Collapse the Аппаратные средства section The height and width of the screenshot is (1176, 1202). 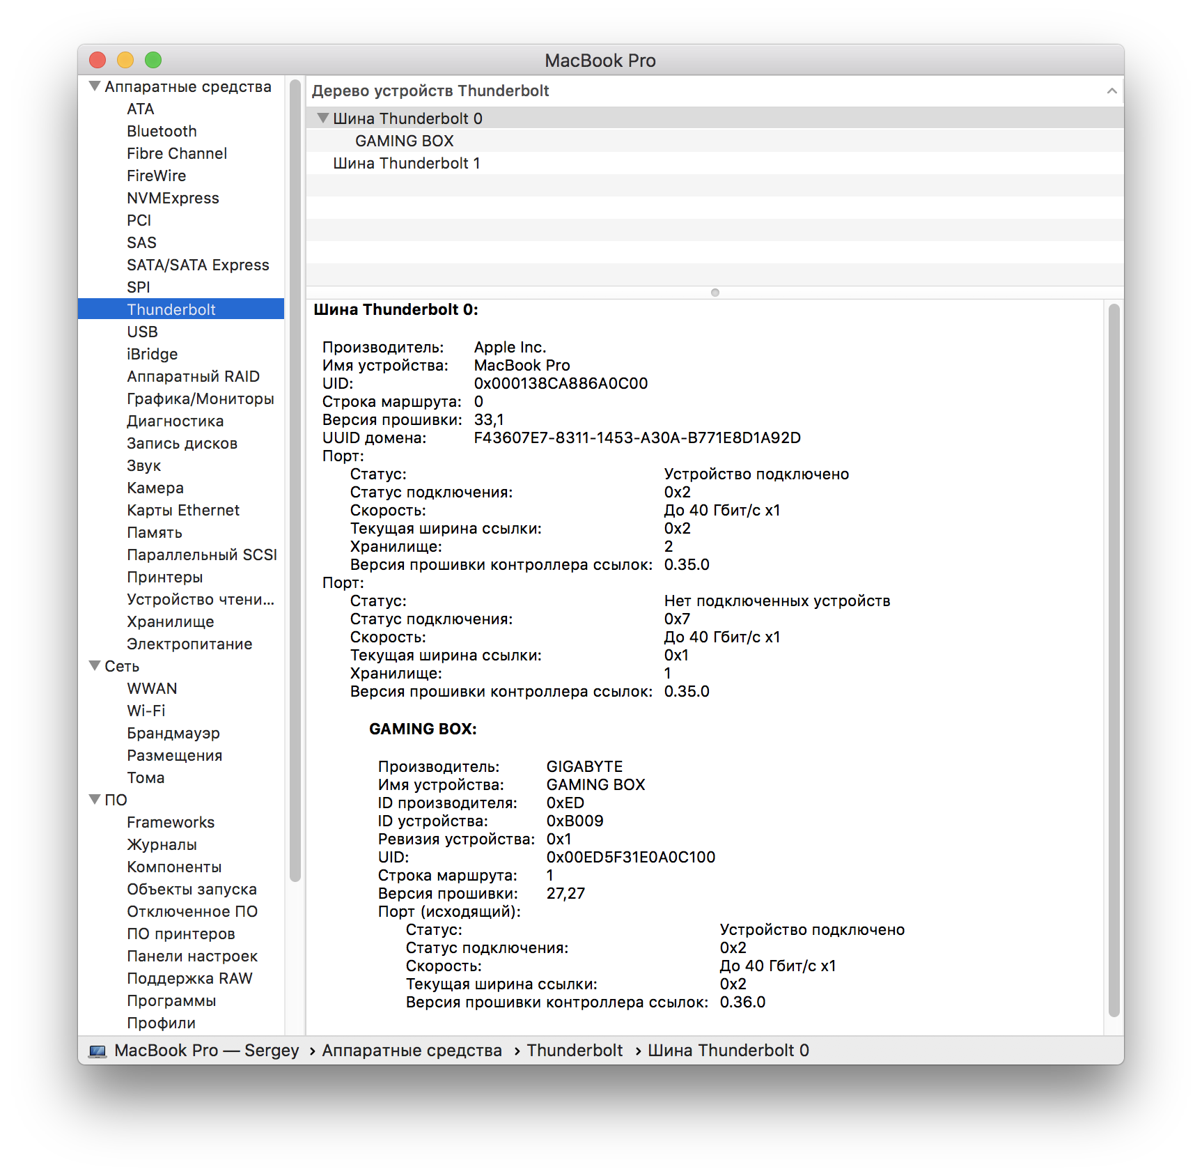95,86
